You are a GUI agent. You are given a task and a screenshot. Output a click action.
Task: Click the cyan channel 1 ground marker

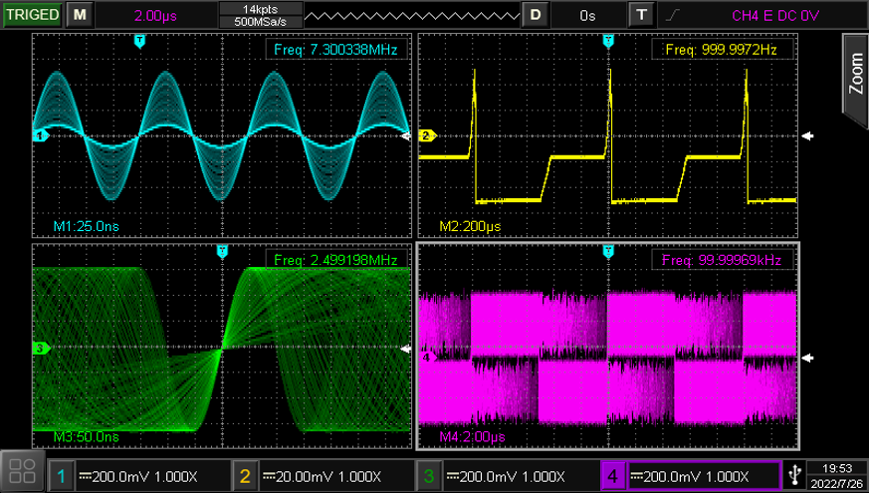click(41, 135)
